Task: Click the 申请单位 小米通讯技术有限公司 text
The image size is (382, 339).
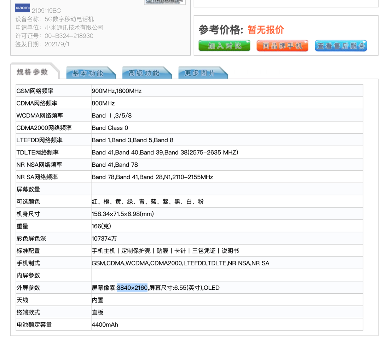Action: click(x=59, y=28)
